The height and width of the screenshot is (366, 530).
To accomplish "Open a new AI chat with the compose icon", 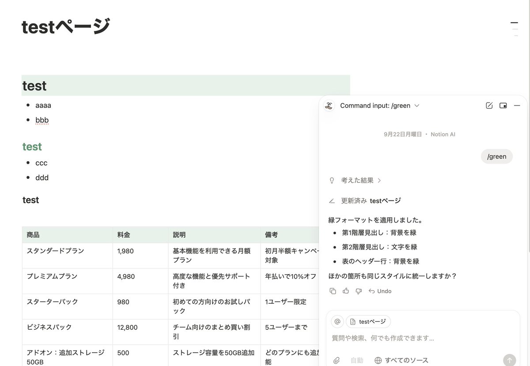I will point(489,106).
